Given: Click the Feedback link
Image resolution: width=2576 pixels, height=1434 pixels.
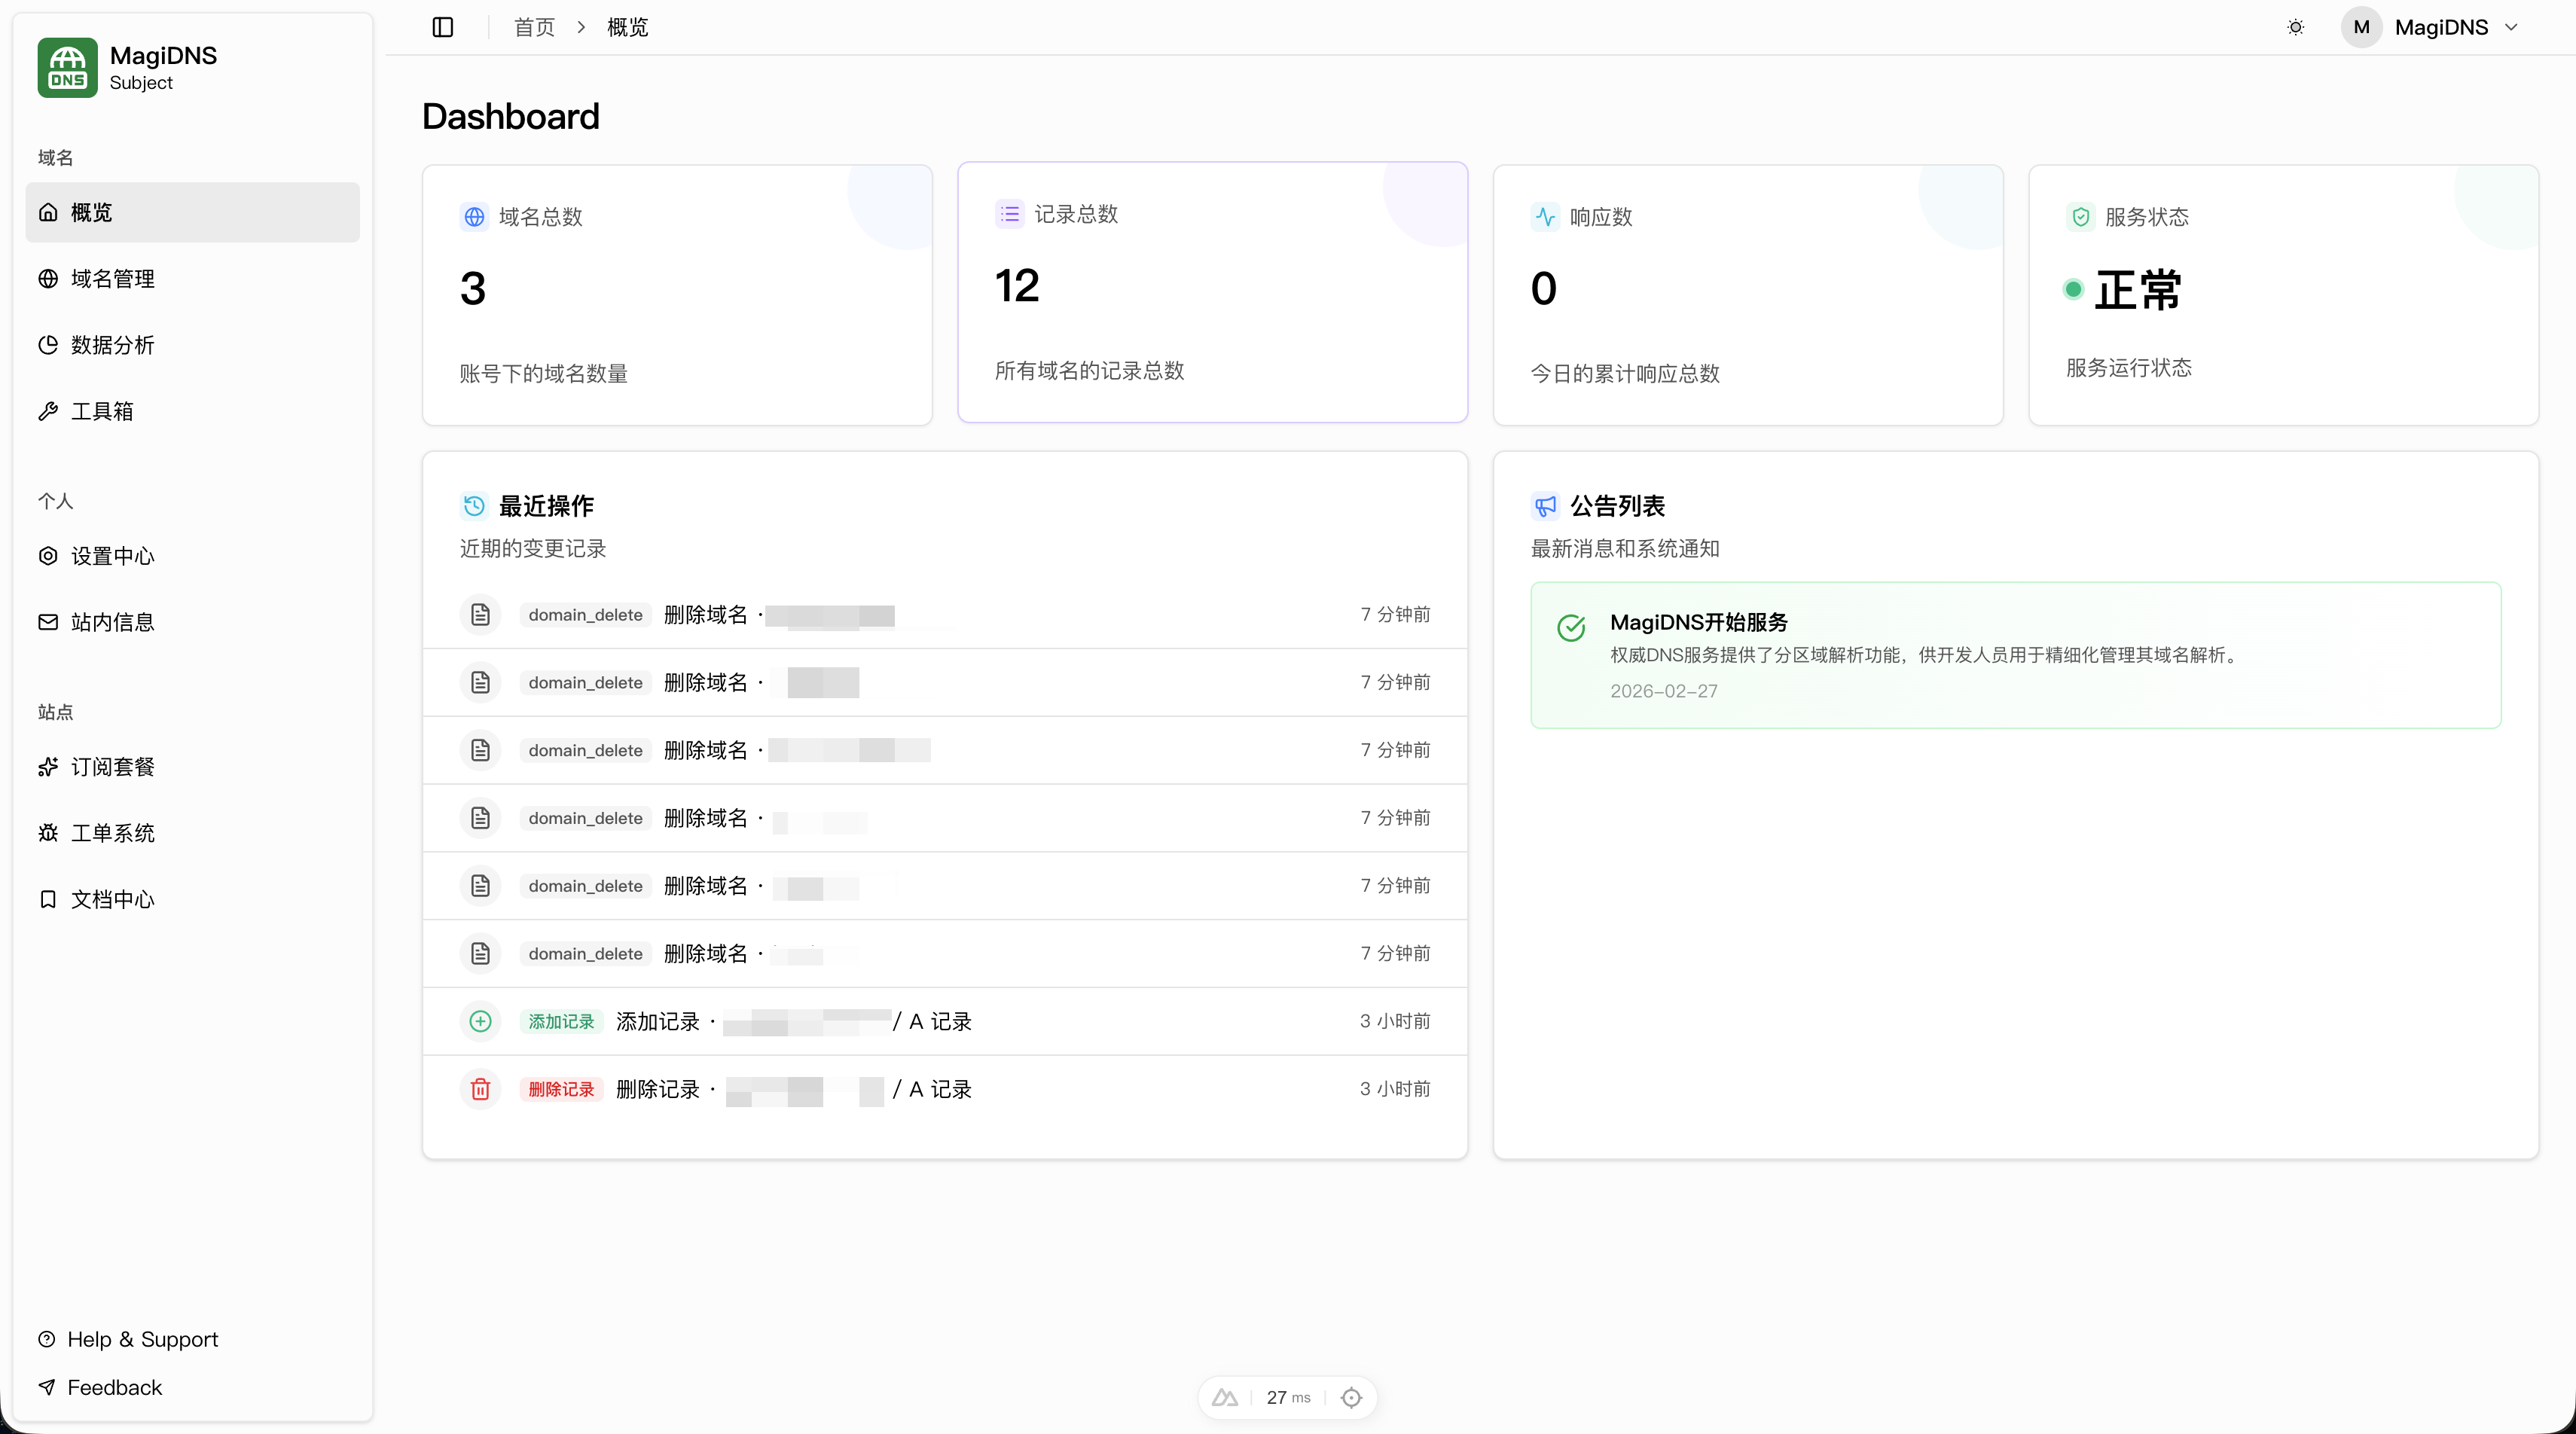Looking at the screenshot, I should tap(114, 1387).
